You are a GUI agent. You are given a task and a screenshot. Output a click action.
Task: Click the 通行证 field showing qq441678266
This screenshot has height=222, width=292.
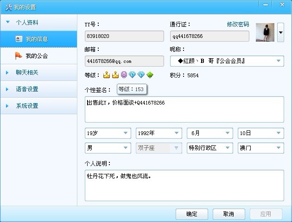(209, 36)
